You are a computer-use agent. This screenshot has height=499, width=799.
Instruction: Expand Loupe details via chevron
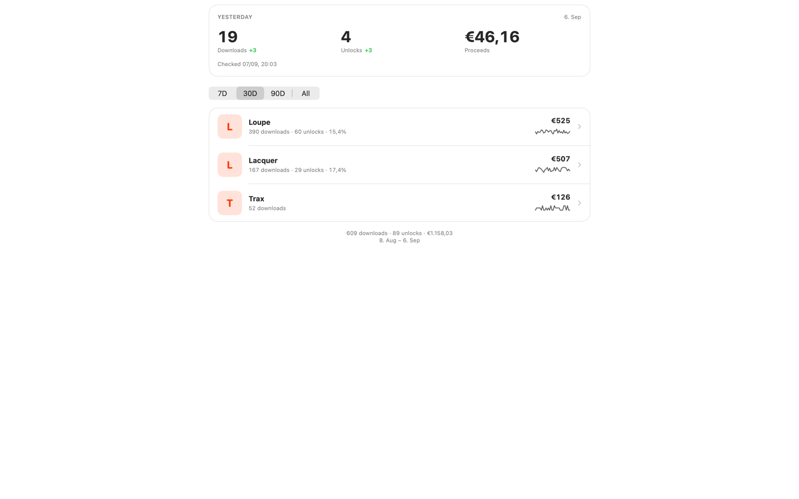click(579, 127)
